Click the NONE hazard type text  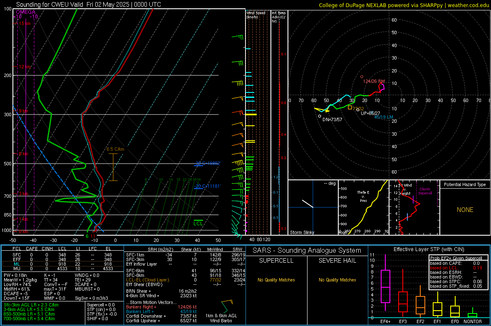pyautogui.click(x=465, y=210)
